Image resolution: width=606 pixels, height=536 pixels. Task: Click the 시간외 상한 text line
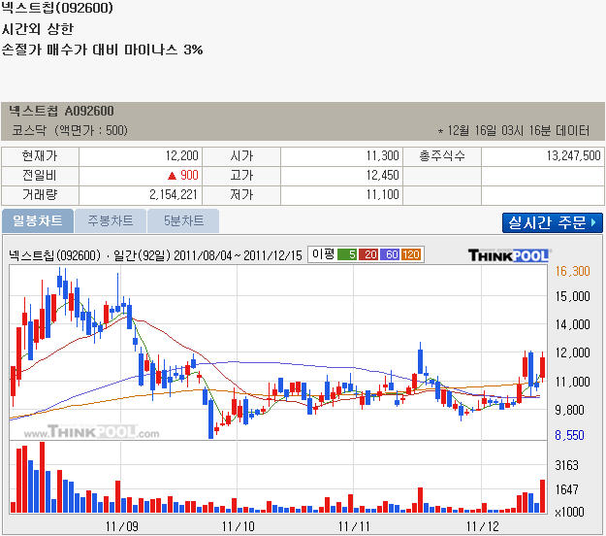pos(38,28)
